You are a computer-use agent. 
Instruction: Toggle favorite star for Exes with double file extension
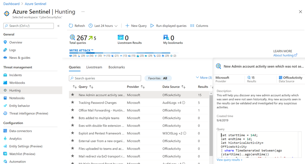[x=72, y=125]
